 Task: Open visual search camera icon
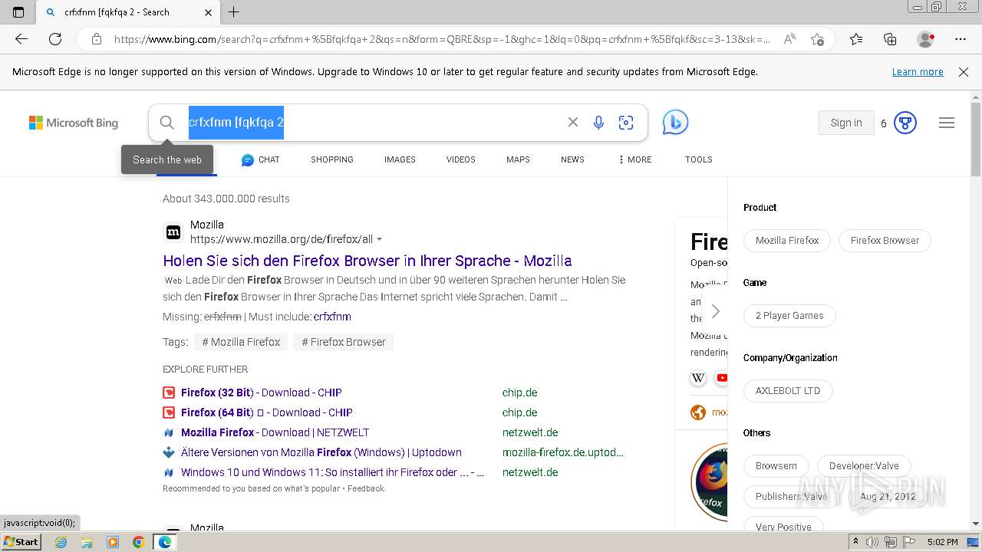pos(626,123)
